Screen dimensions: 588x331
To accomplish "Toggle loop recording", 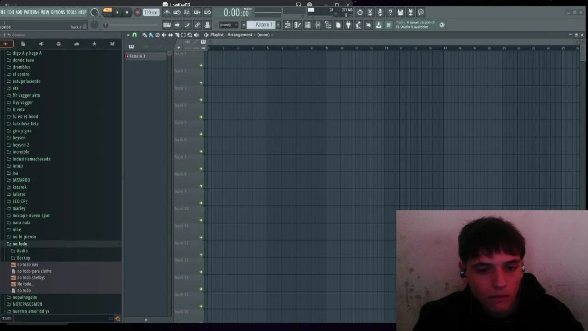I will click(207, 12).
